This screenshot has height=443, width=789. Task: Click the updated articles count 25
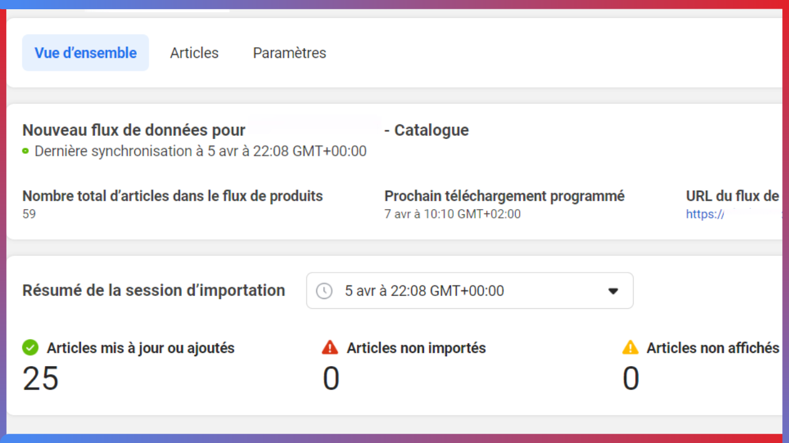click(41, 378)
